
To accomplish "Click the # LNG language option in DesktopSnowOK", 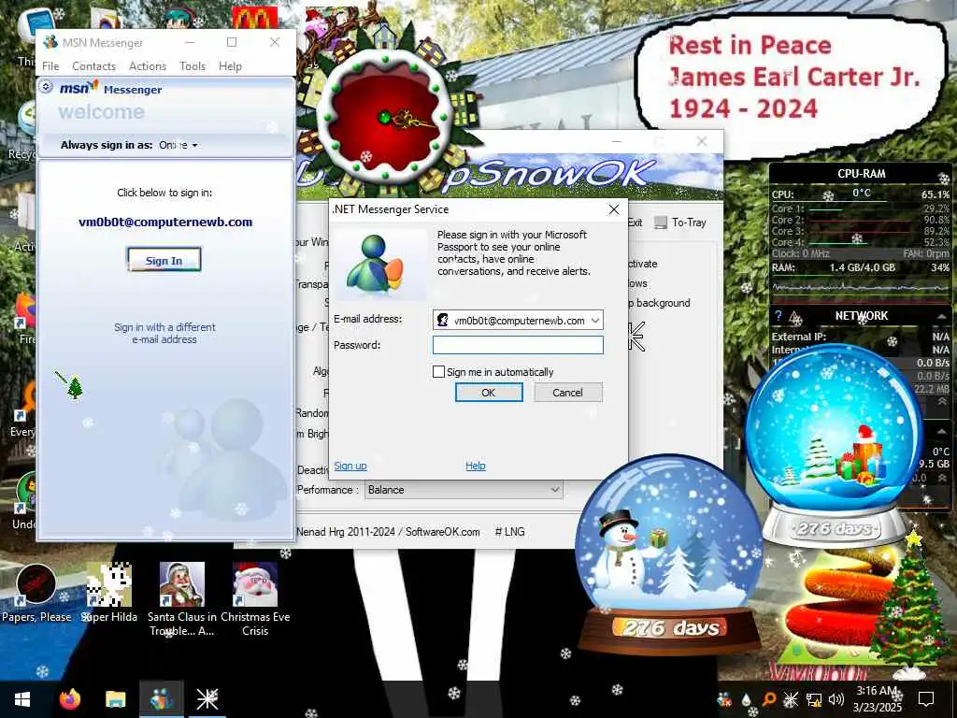I will (509, 532).
